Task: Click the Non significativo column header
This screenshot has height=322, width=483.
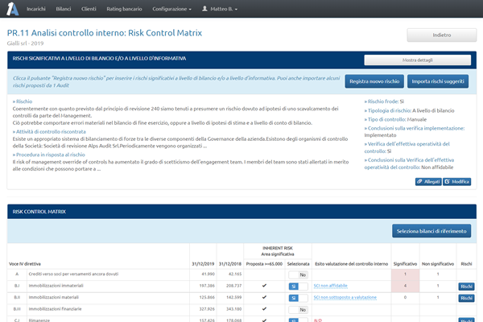Action: click(438, 264)
